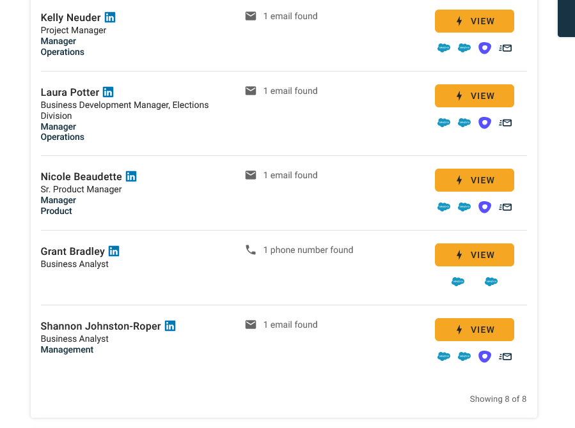Click VIEW button for Shannon Johnston-Roper

475,330
